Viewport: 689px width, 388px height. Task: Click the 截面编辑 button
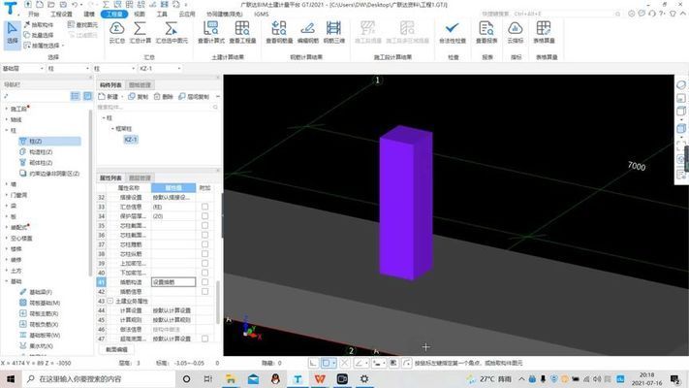116,349
